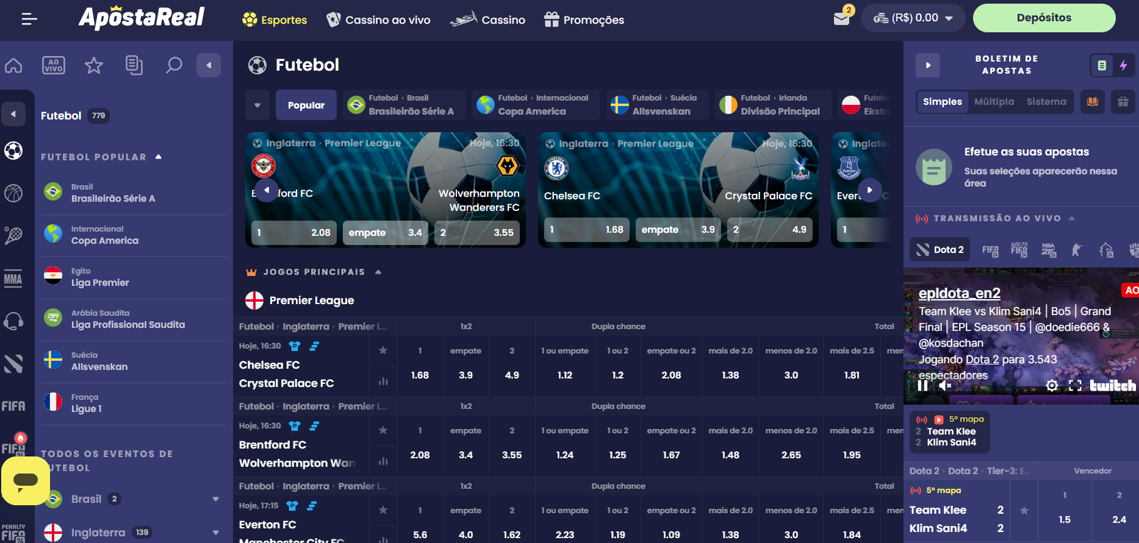
Task: Expand the Brasil events list
Action: [x=215, y=499]
